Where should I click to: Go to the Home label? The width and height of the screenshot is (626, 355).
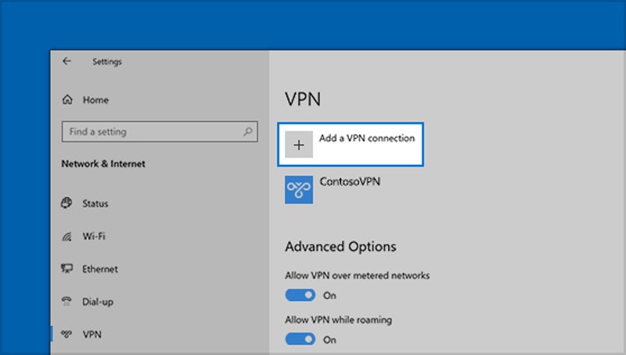point(95,101)
